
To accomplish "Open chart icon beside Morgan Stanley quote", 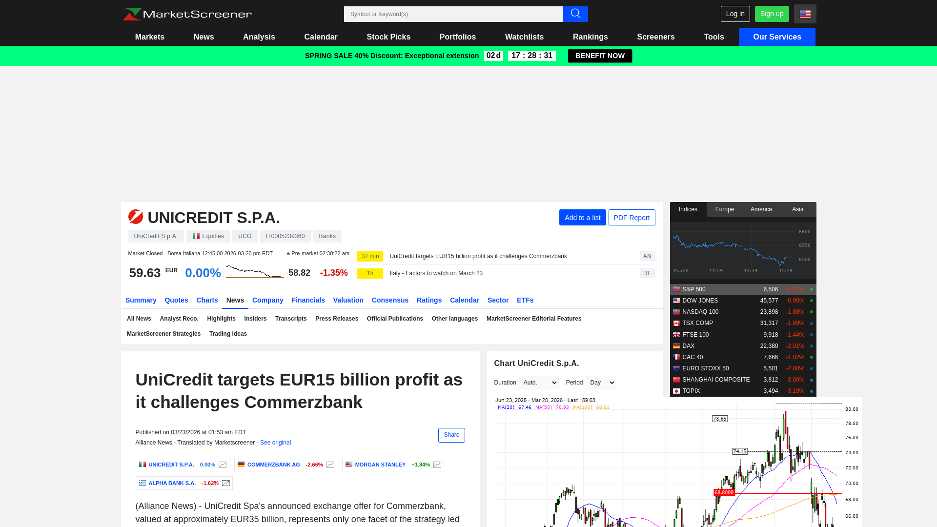I will [x=437, y=465].
